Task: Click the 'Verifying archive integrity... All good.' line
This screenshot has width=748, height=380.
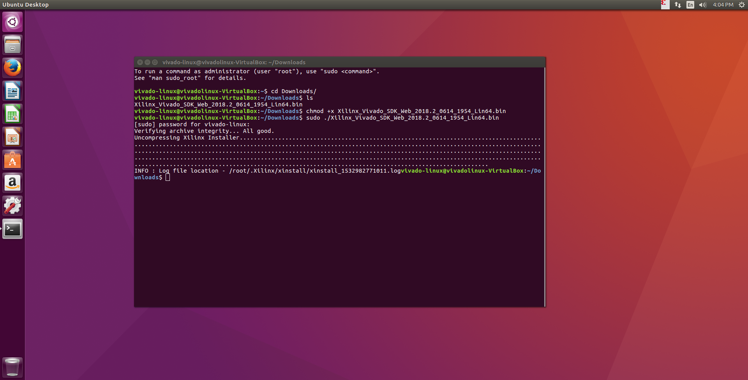Action: click(x=204, y=131)
